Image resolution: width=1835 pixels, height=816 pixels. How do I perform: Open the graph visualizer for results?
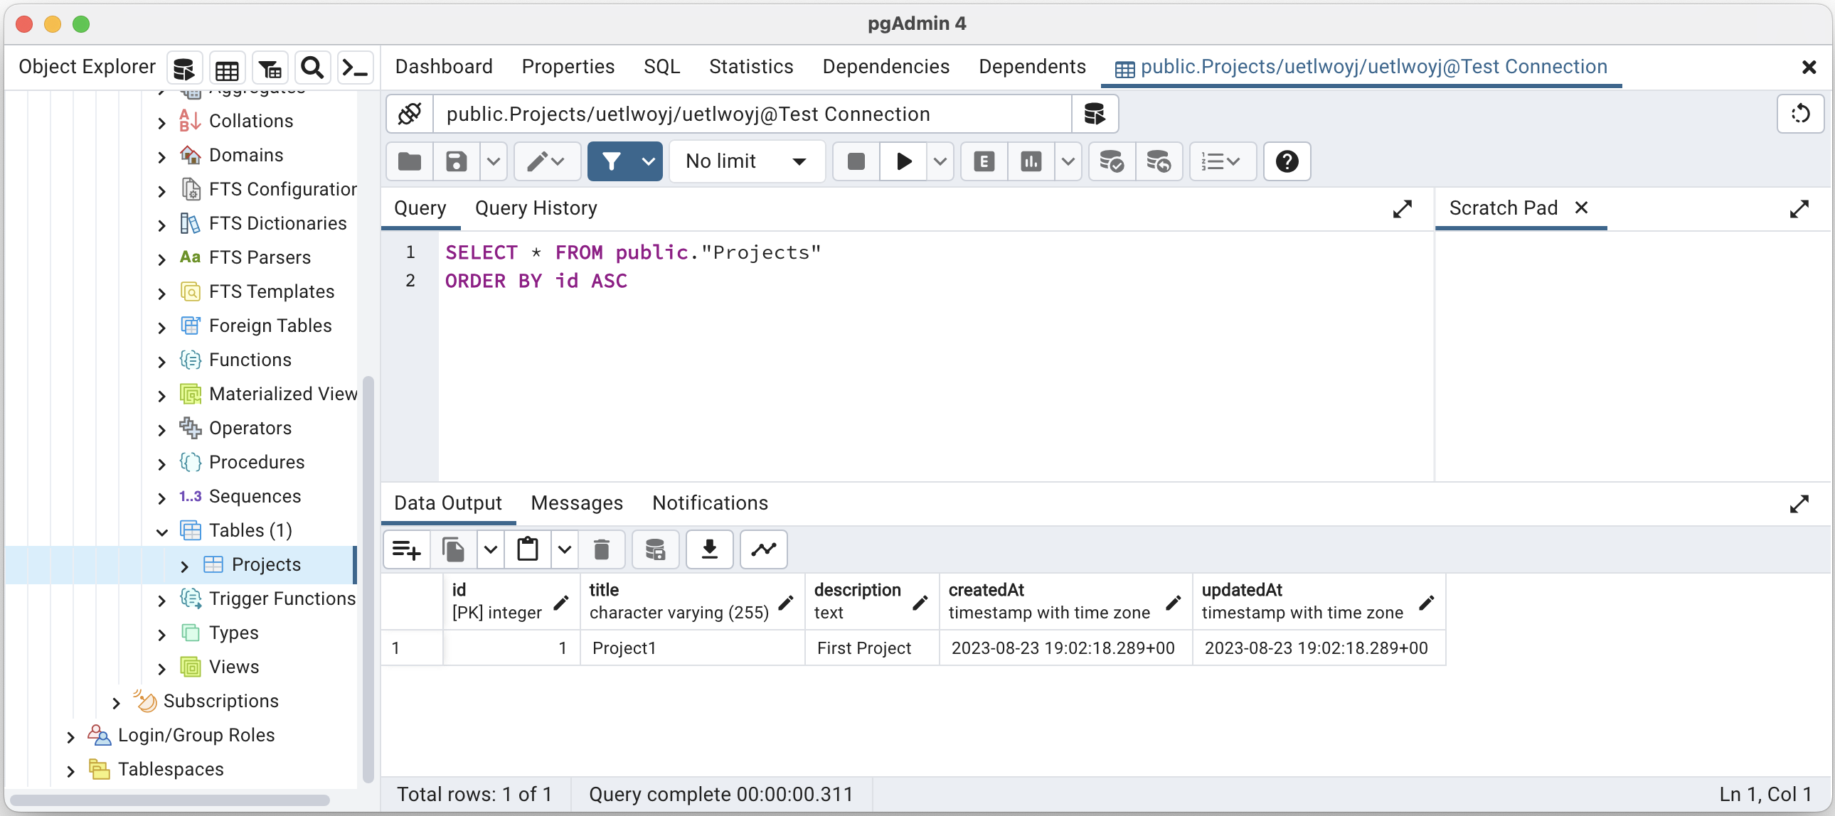coord(763,549)
